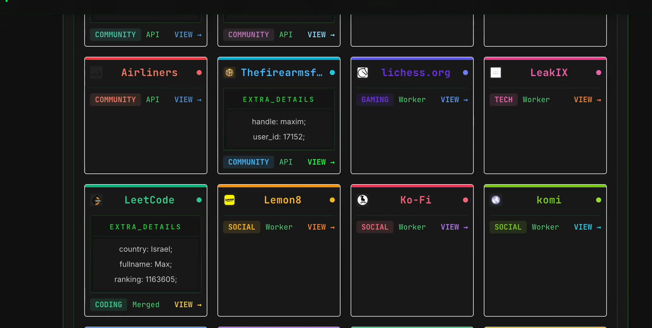Image resolution: width=652 pixels, height=328 pixels.
Task: Click the Ko-Fi avatar icon
Action: [x=363, y=200]
